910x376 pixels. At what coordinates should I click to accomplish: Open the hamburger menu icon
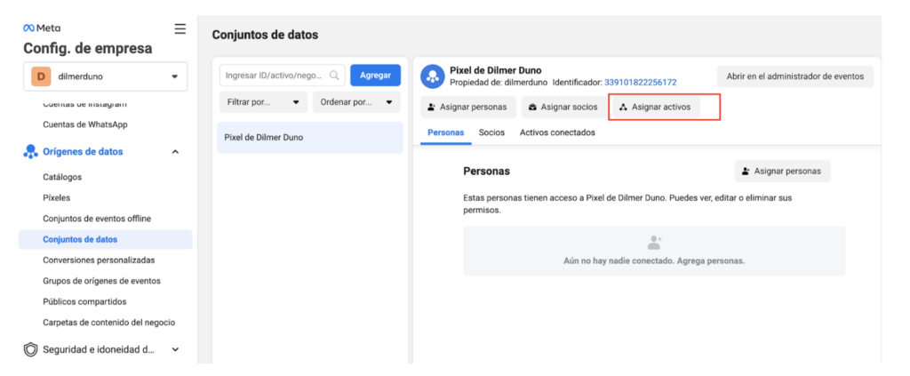point(180,29)
